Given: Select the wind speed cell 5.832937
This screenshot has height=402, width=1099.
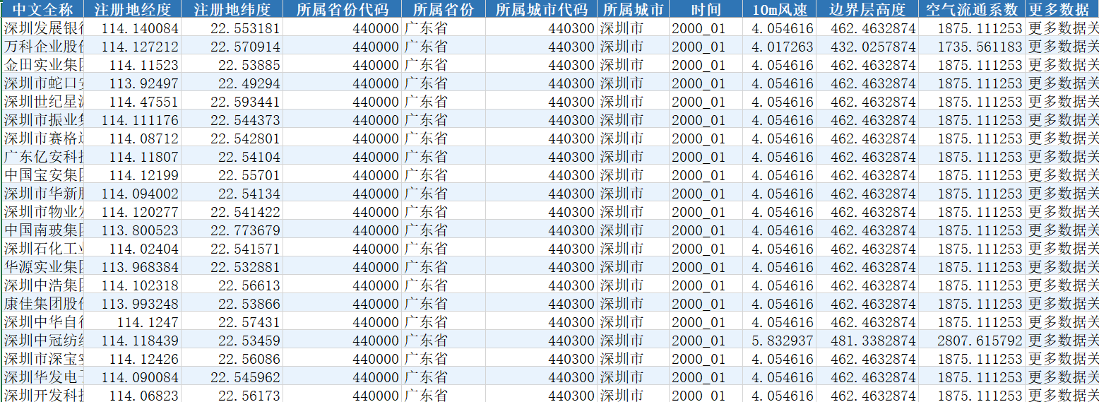Looking at the screenshot, I should point(780,341).
